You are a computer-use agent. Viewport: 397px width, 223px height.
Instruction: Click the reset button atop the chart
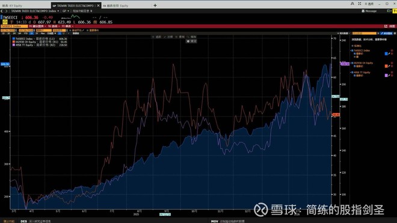(191, 41)
